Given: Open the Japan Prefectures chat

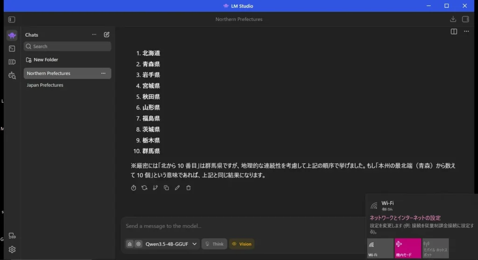Looking at the screenshot, I should click(x=45, y=85).
